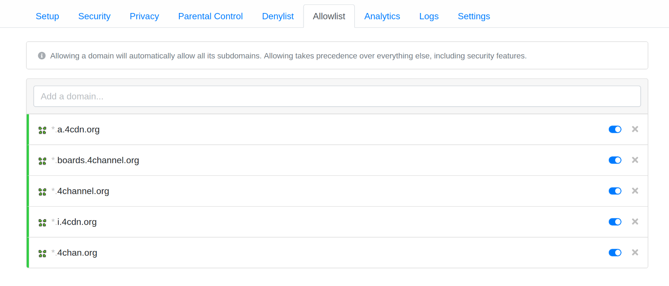Viewport: 669px width, 286px height.
Task: Click the clover favicon in the *.4channel.org row
Action: (42, 192)
